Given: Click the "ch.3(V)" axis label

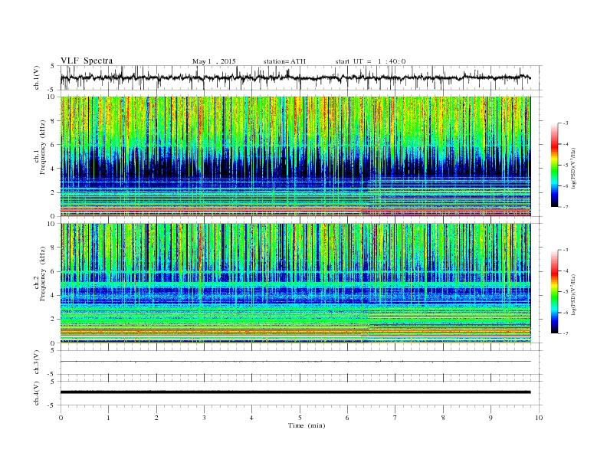Looking at the screenshot, I should click(37, 362).
